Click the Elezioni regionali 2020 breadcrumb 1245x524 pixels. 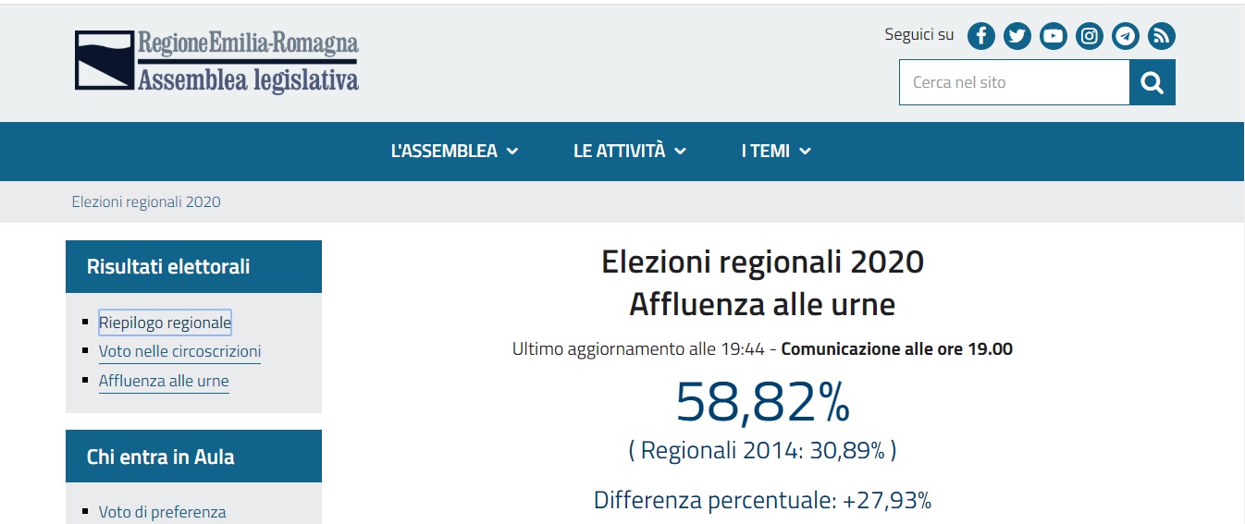tap(146, 201)
